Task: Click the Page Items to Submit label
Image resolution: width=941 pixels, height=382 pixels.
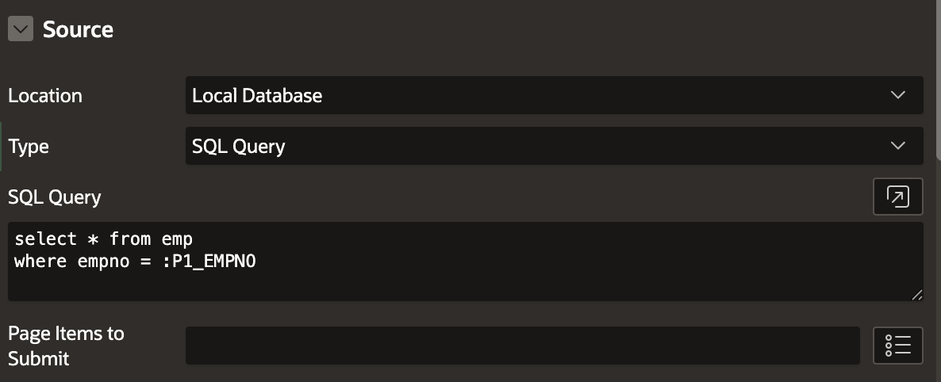Action: click(x=66, y=346)
